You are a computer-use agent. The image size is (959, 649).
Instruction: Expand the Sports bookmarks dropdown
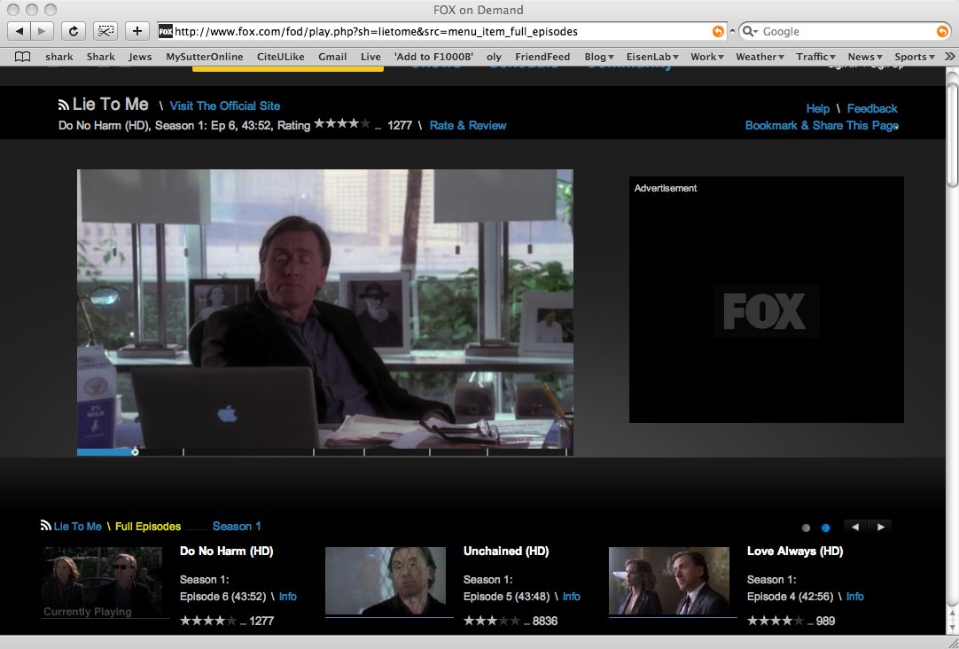915,57
